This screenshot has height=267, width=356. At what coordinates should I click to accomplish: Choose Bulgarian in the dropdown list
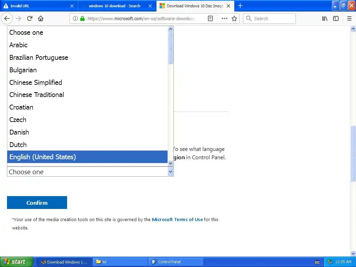pos(87,70)
